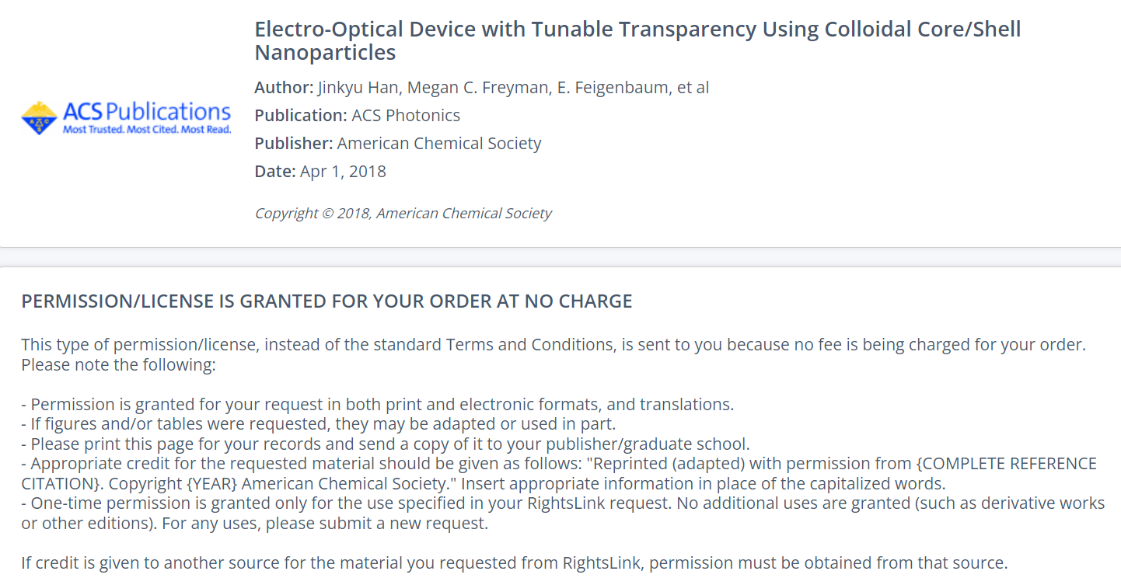The width and height of the screenshot is (1121, 578).
Task: Click the paragraph starting "This type of permission/license"
Action: (553, 344)
